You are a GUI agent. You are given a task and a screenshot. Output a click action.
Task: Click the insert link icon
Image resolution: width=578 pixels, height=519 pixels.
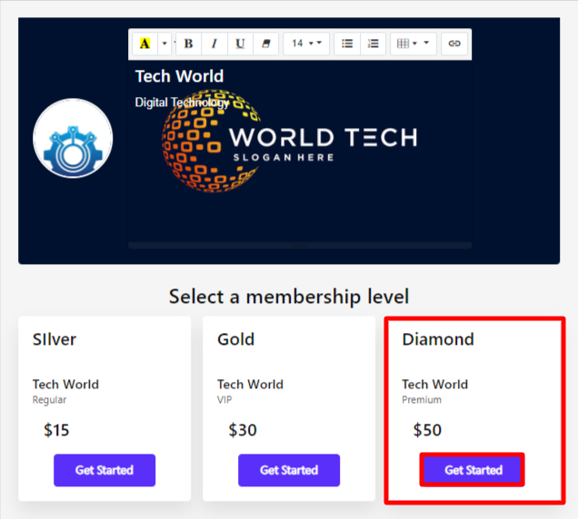click(x=455, y=44)
